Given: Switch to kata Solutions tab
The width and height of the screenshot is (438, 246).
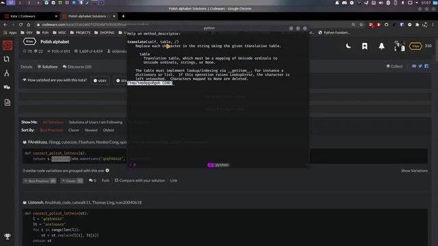Looking at the screenshot, I should (47, 67).
